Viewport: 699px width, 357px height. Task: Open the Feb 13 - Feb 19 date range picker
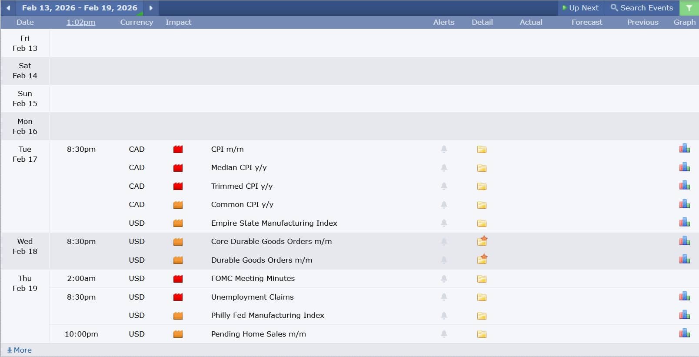point(80,8)
